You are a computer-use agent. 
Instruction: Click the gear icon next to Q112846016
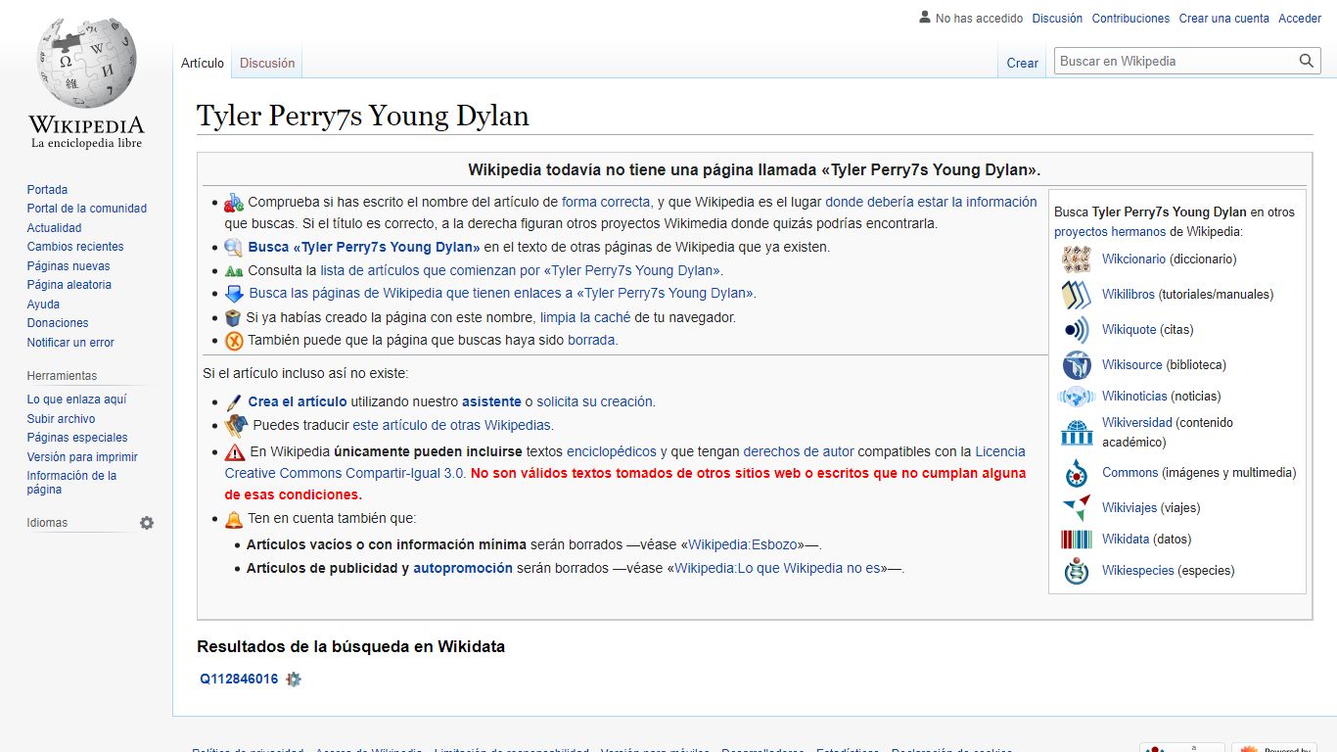coord(294,679)
